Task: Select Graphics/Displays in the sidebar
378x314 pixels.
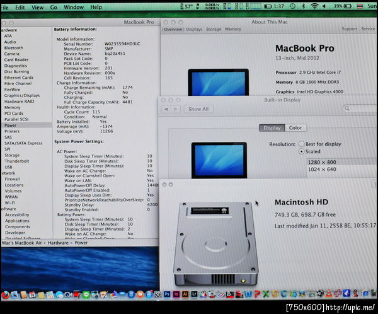Action: pyautogui.click(x=22, y=96)
